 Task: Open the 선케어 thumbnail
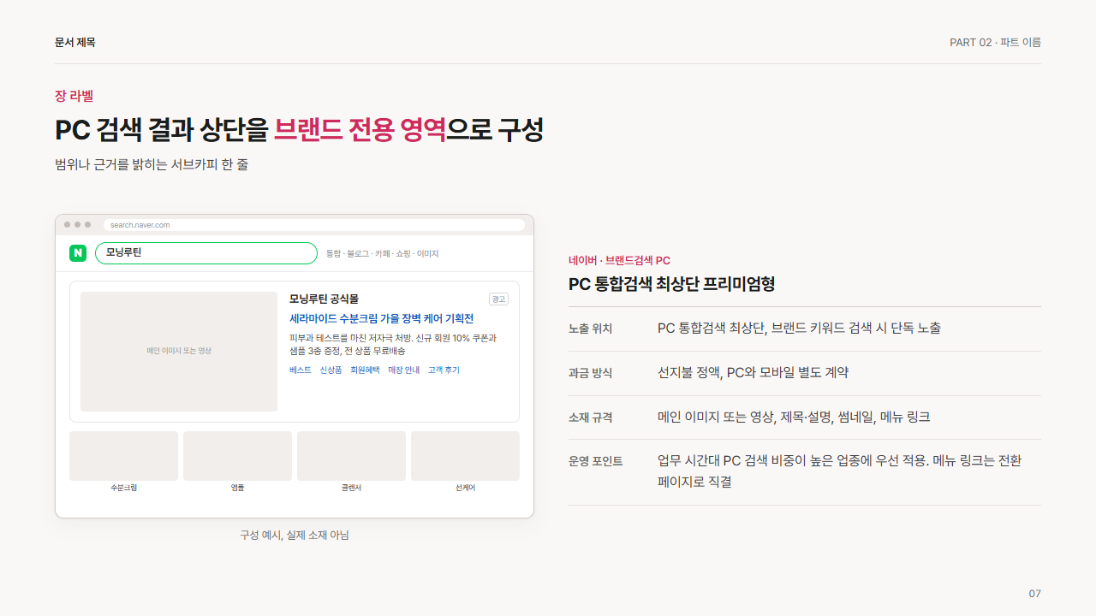point(465,456)
